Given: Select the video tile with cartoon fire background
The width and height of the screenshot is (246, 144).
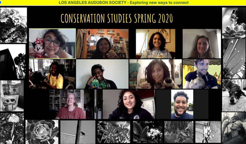Looking at the screenshot, I should (202, 74).
